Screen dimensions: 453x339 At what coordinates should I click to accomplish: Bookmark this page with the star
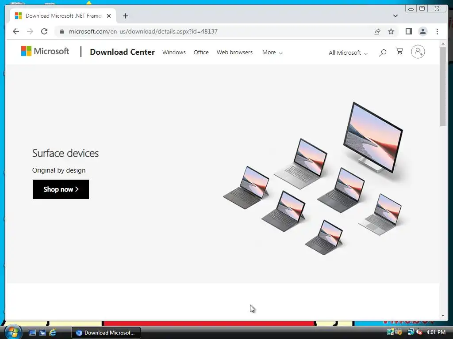391,31
